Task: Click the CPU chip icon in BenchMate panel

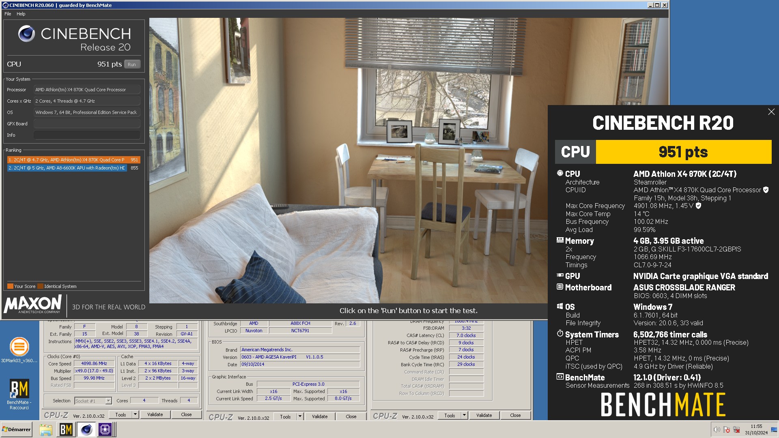Action: pyautogui.click(x=560, y=173)
